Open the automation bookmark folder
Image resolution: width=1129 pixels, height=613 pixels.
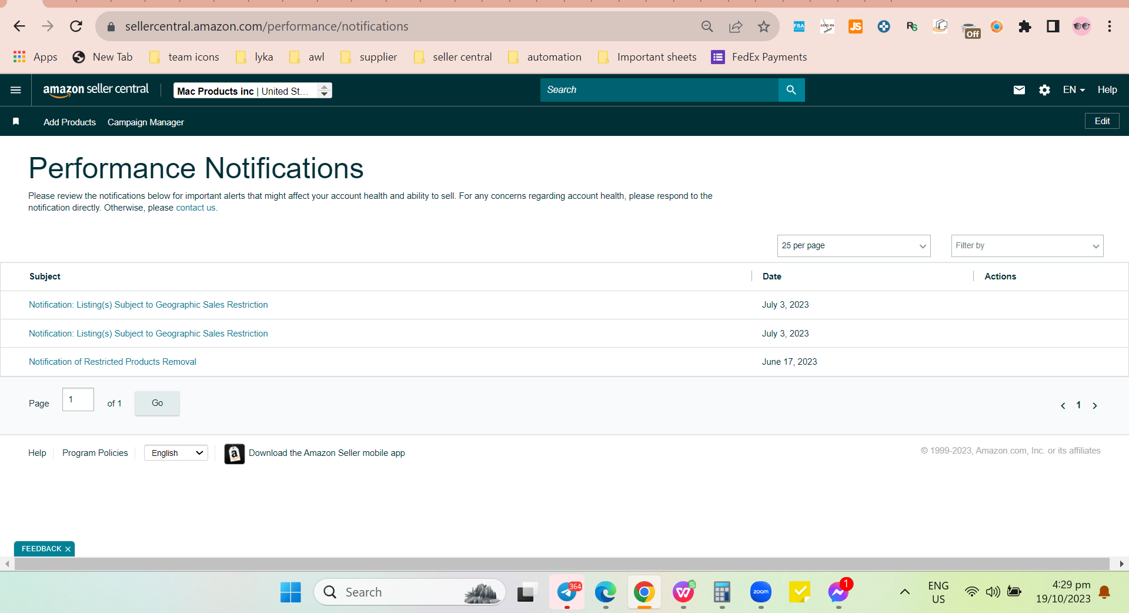[x=545, y=57]
